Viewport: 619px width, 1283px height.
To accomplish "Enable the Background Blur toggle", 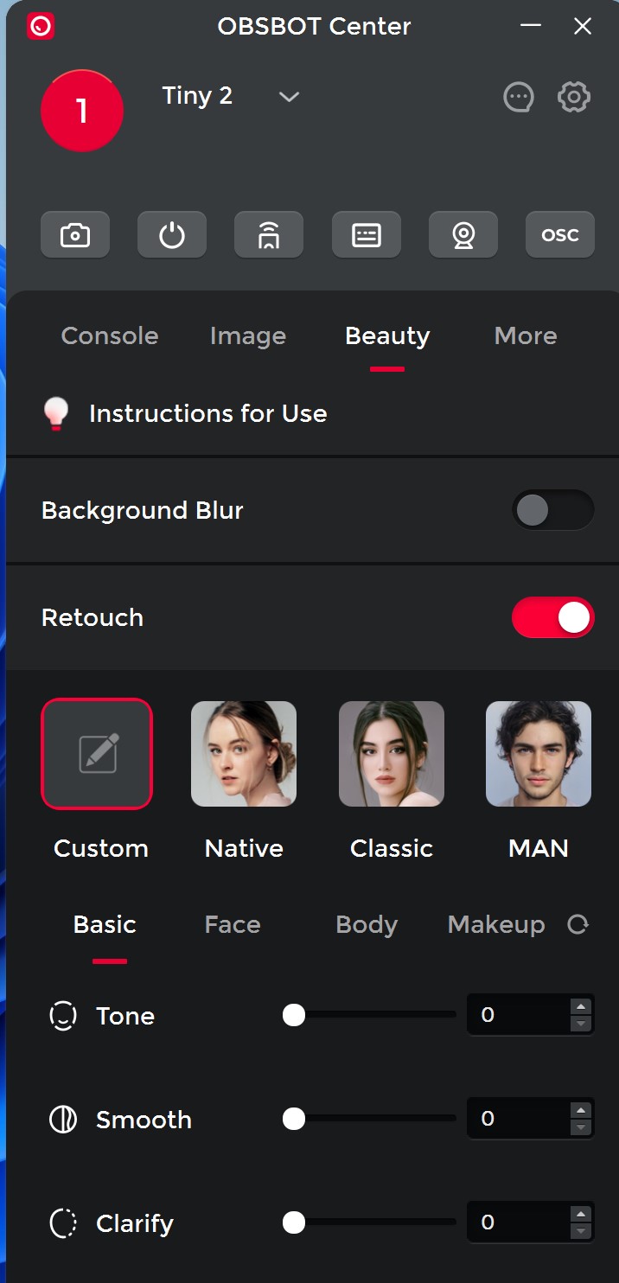I will pos(552,510).
